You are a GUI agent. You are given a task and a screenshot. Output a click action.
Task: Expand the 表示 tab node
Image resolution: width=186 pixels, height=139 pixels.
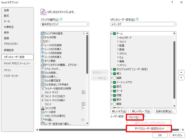tap(112, 99)
